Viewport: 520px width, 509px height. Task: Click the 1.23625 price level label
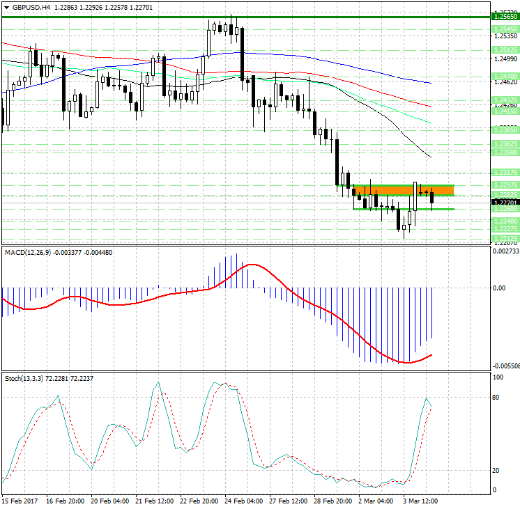[x=505, y=144]
